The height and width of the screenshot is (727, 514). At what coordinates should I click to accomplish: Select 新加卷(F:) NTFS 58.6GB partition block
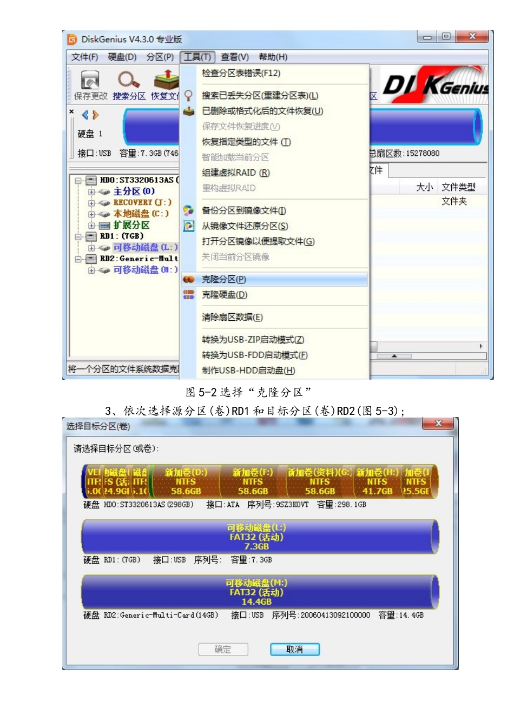253,481
